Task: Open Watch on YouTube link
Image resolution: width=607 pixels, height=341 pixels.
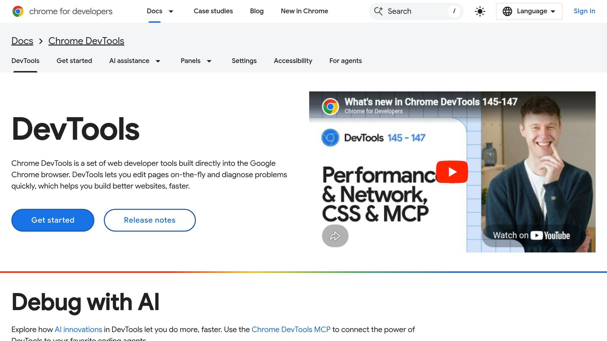Action: pos(531,236)
